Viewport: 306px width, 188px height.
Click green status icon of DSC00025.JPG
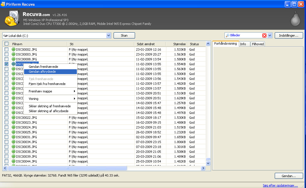point(13,132)
